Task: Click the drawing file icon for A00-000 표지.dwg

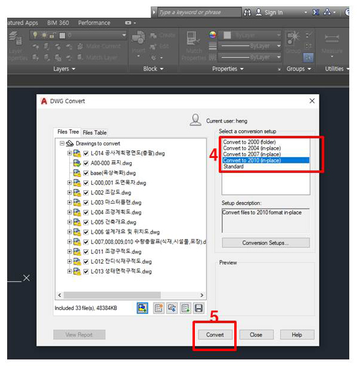Action: coord(77,163)
